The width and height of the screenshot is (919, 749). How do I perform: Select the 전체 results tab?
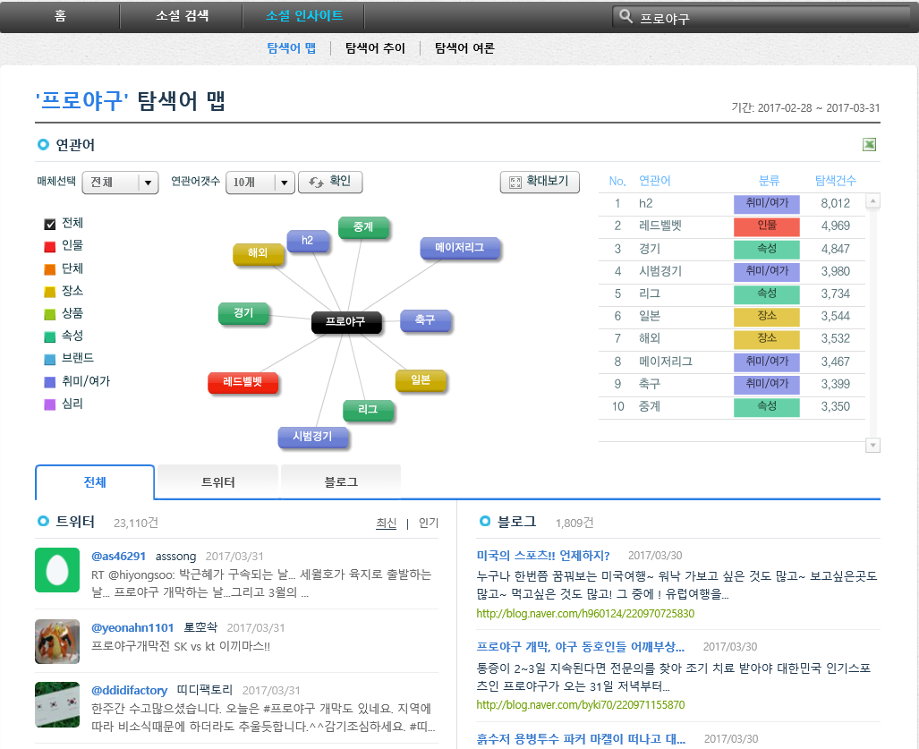point(95,482)
